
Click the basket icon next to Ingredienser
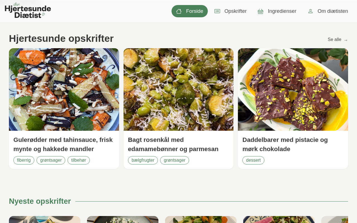pyautogui.click(x=260, y=11)
